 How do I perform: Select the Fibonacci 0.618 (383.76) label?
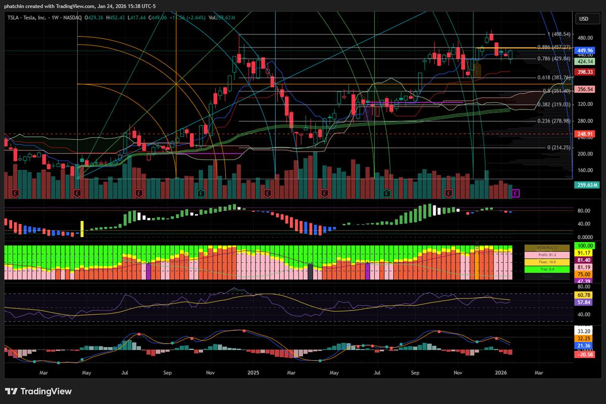point(554,78)
